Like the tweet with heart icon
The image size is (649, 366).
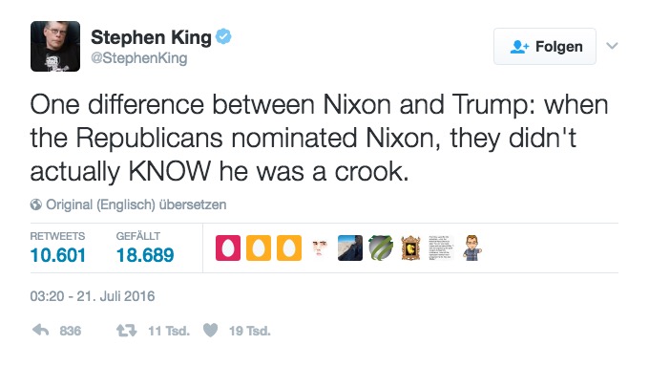pos(210,331)
